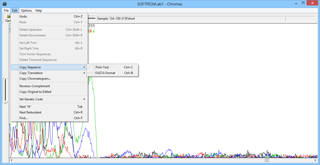Viewport: 320px width, 165px height.
Task: Open the Options menu
Action: [26, 11]
